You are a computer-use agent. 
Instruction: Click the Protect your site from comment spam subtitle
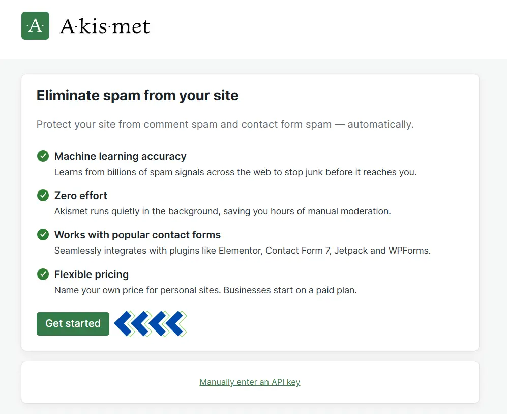(x=225, y=124)
